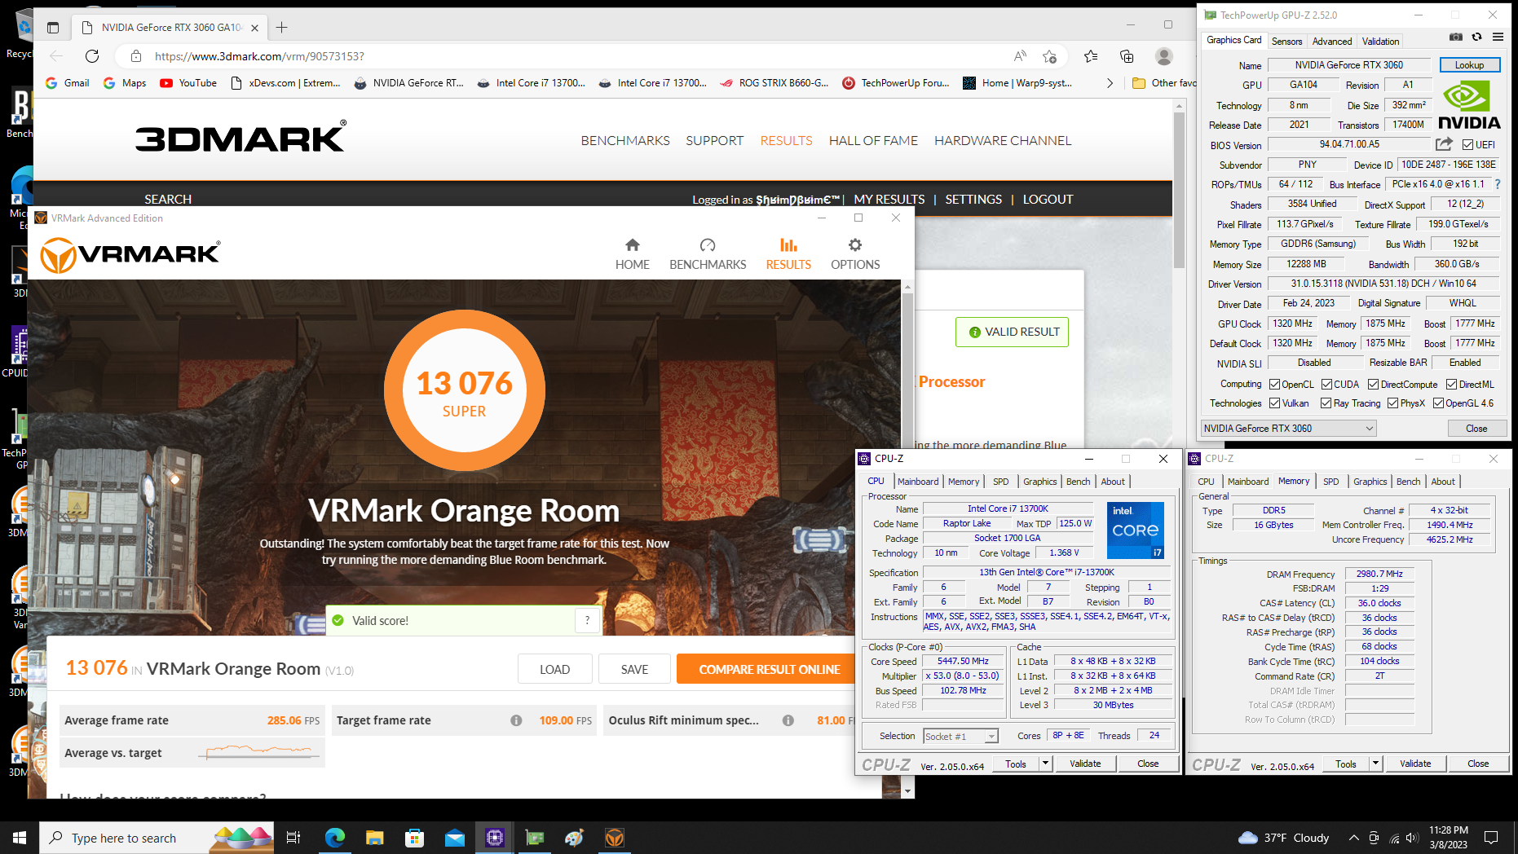Reload the browser page
1518x854 pixels.
click(92, 56)
